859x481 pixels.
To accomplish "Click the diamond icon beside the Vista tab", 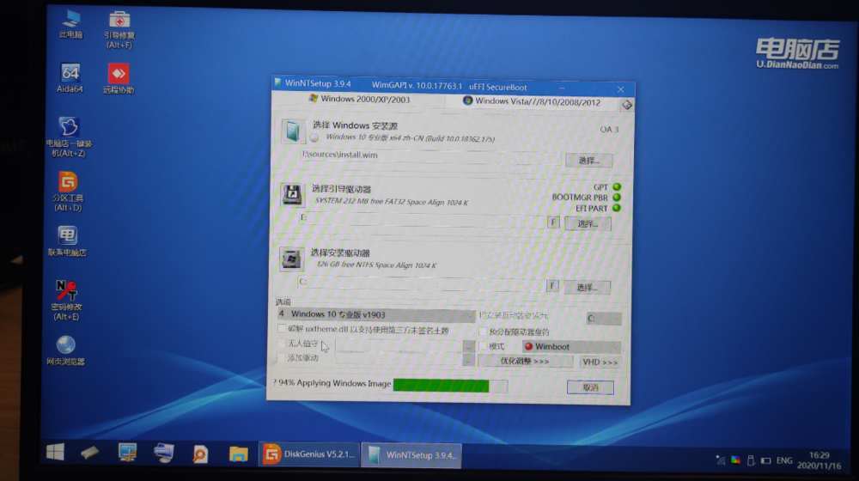I will click(627, 105).
